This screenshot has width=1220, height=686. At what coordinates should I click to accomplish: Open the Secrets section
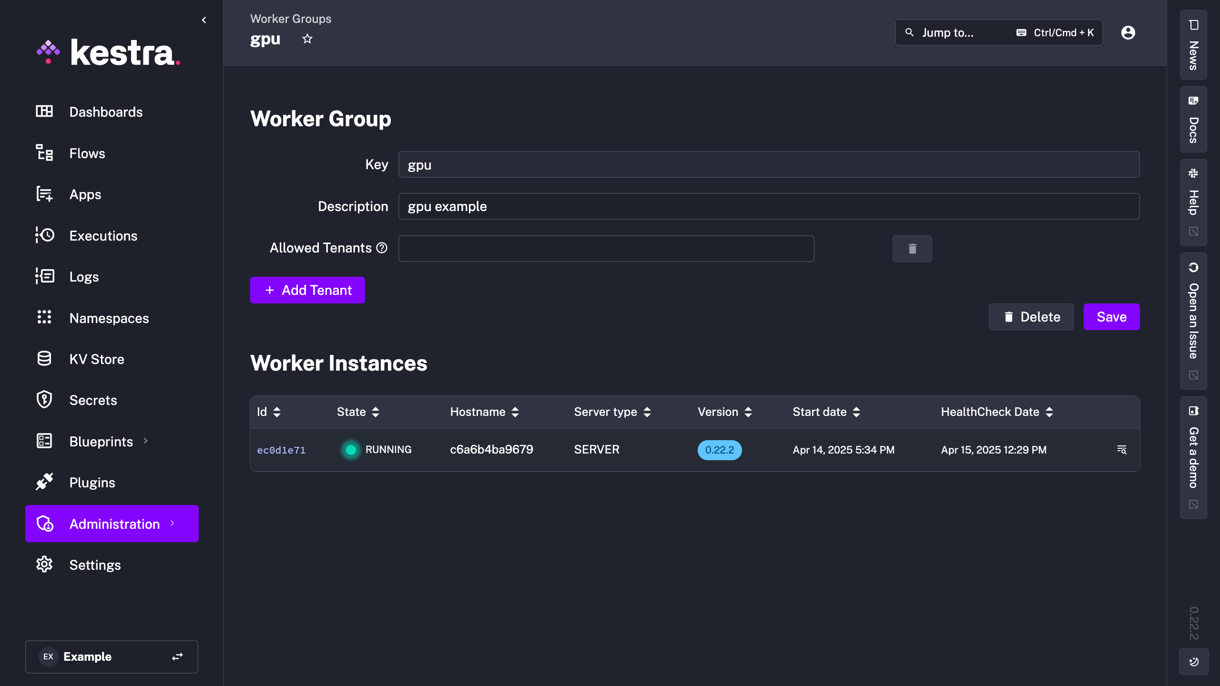coord(93,400)
